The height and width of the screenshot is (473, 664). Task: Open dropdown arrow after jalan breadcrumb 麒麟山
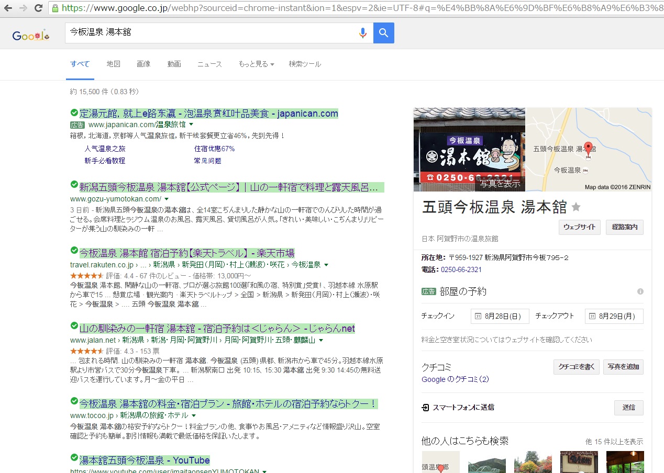pyautogui.click(x=321, y=340)
